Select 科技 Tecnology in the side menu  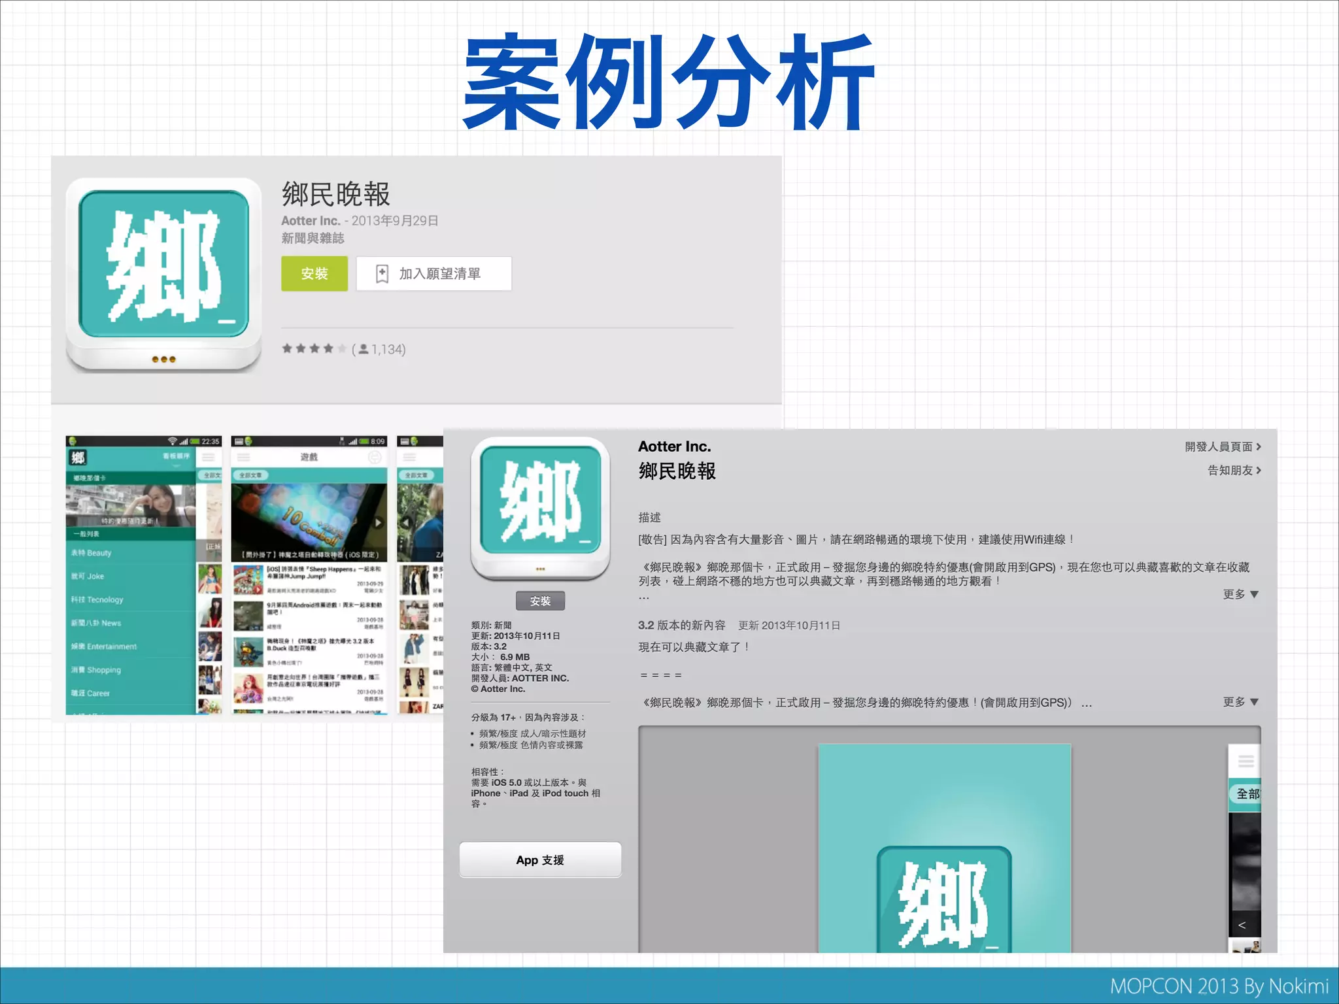pos(131,600)
